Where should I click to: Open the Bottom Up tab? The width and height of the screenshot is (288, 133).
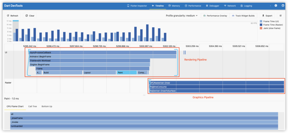47,106
